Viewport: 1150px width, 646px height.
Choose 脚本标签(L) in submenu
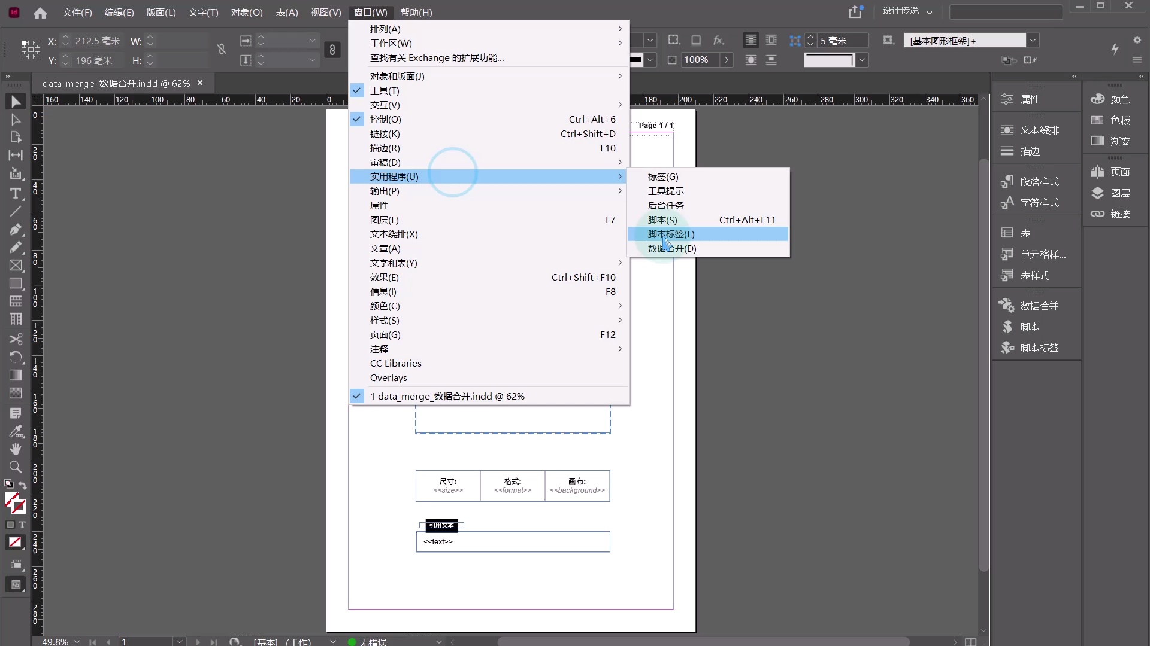click(708, 234)
